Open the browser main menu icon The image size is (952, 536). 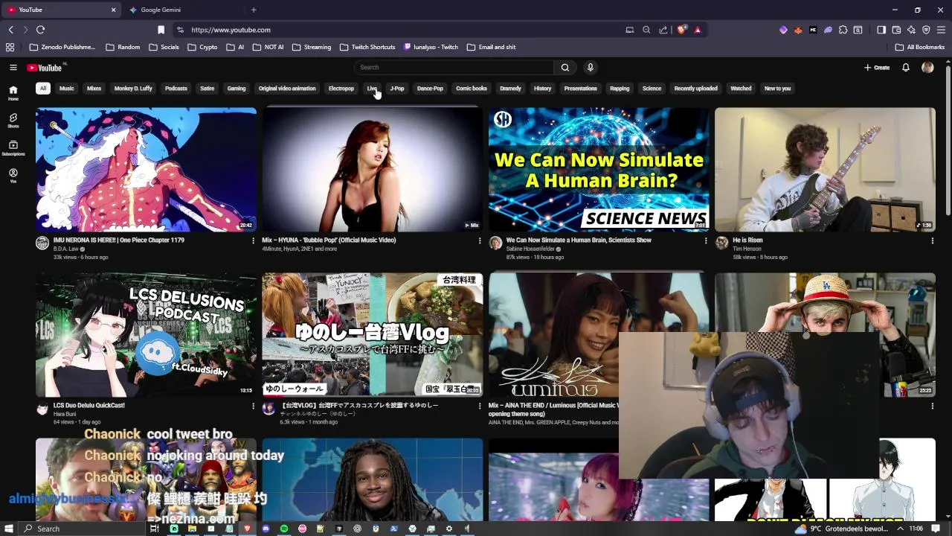pyautogui.click(x=941, y=30)
